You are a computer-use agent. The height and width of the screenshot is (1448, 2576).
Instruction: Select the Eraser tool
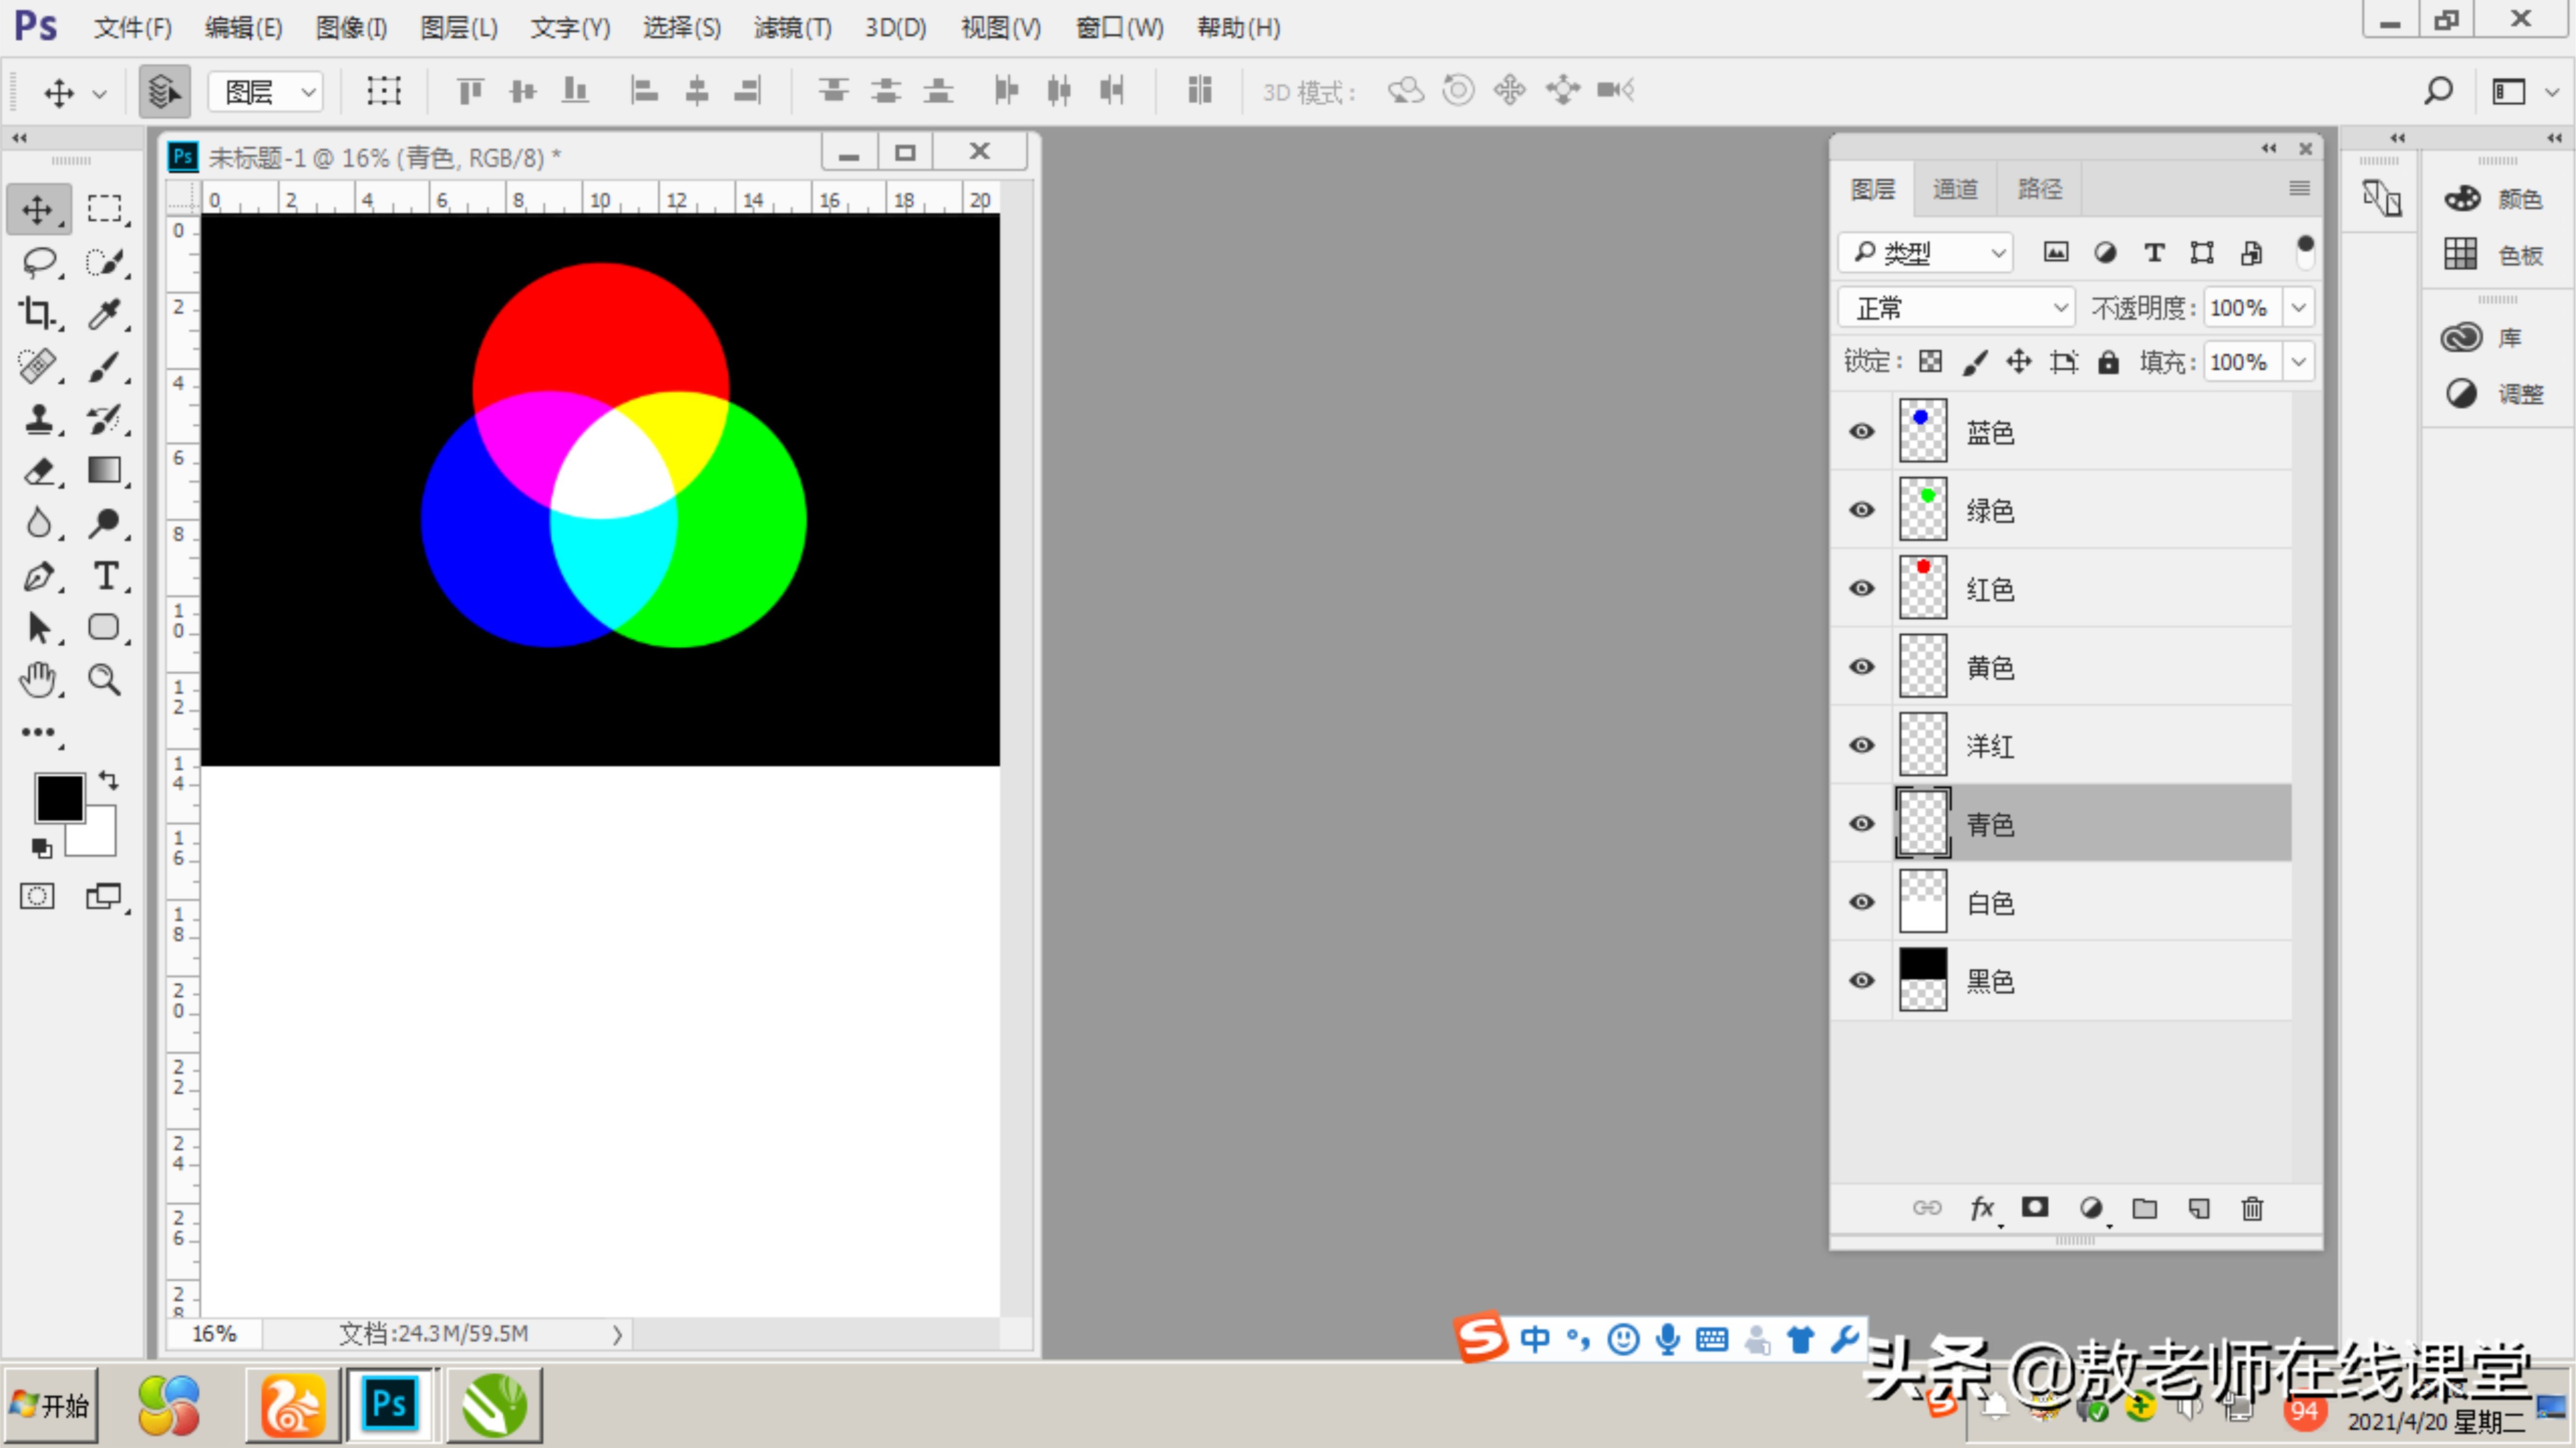[x=38, y=470]
